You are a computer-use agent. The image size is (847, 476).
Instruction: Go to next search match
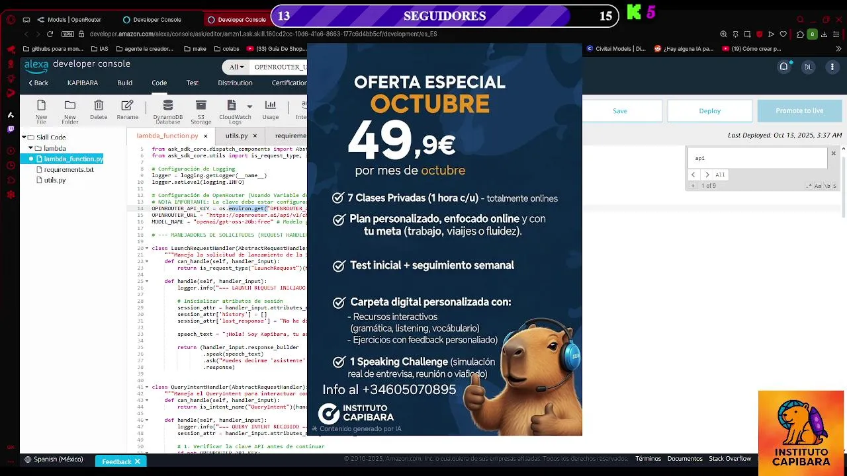point(706,175)
